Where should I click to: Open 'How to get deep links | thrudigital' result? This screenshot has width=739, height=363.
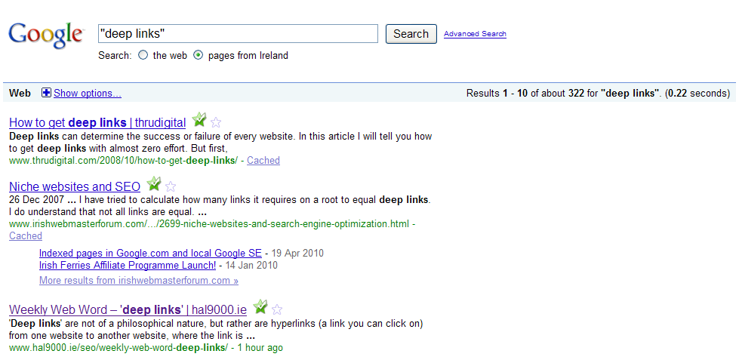[97, 122]
